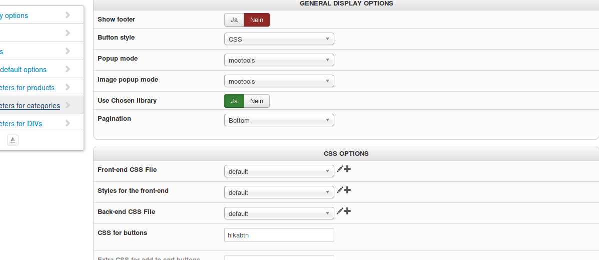Screen dimensions: 599x260
Task: Click the CSS for buttons text field
Action: coord(279,235)
